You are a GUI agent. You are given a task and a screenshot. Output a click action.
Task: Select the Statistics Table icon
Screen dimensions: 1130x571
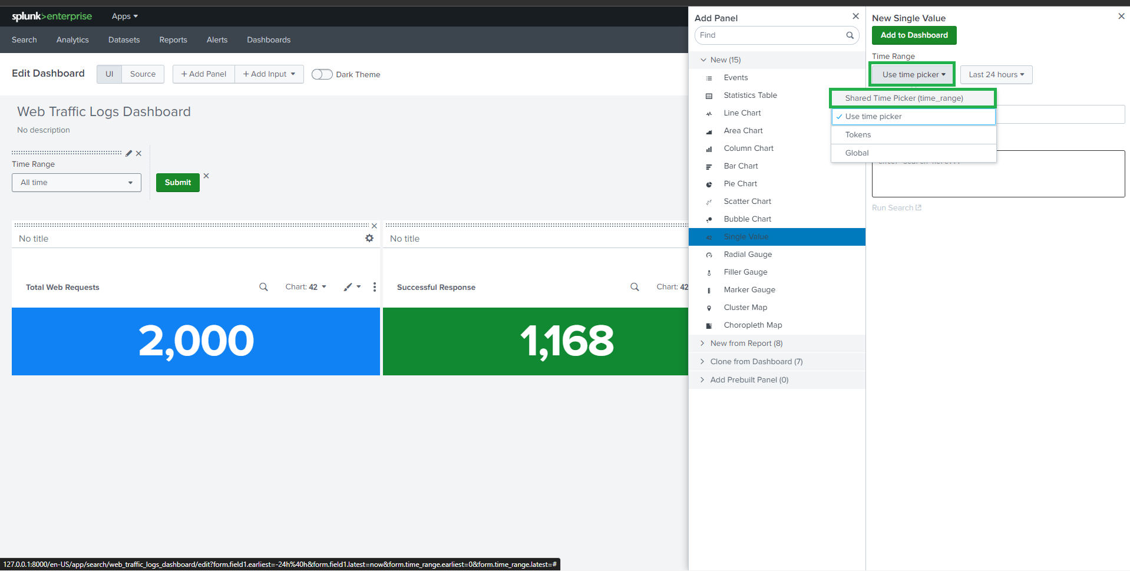(x=709, y=95)
